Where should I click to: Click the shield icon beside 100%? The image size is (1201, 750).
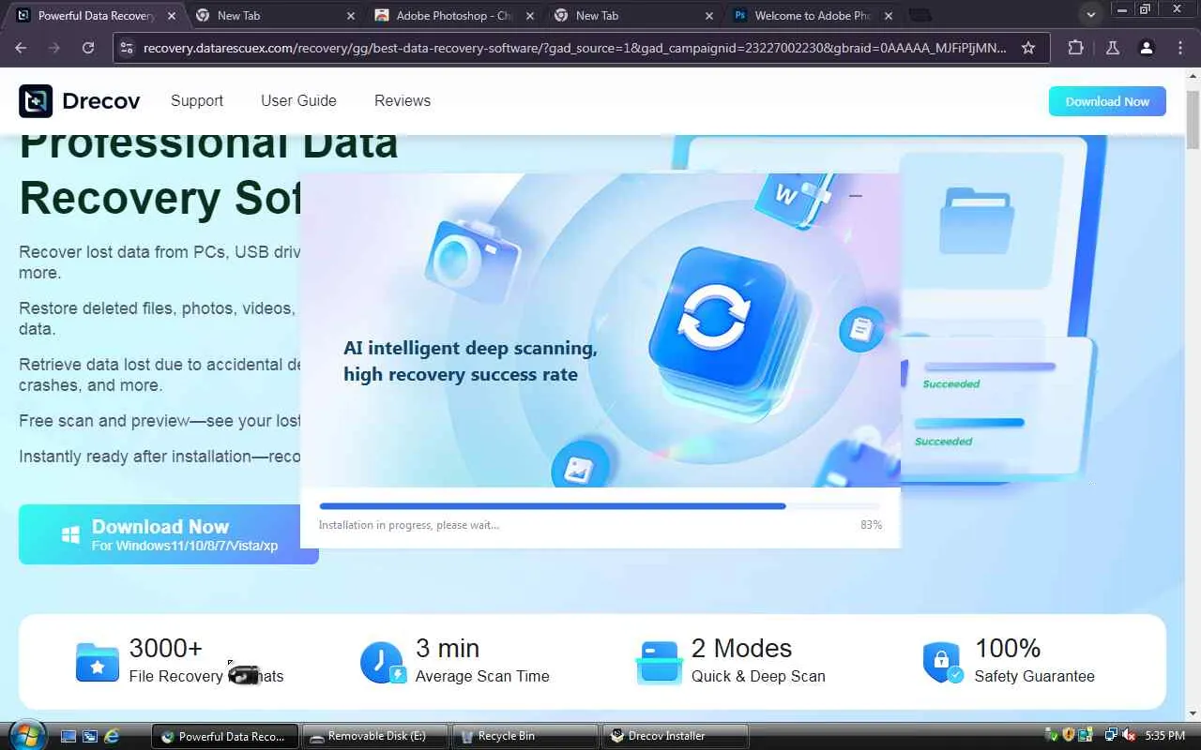[942, 662]
